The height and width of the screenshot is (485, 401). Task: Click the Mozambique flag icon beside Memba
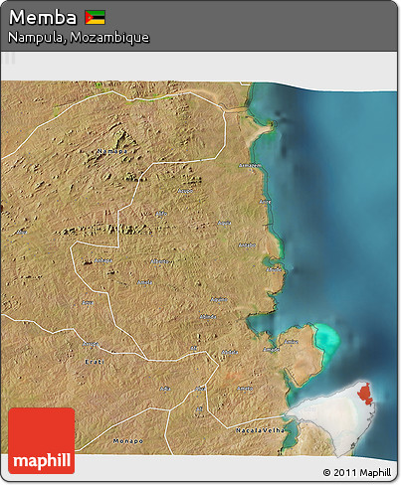[95, 18]
